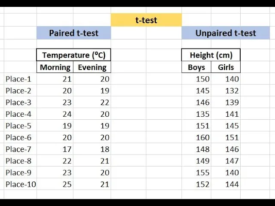This screenshot has width=275, height=206.
Task: Select the Morning column header cell
Action: pyautogui.click(x=55, y=67)
